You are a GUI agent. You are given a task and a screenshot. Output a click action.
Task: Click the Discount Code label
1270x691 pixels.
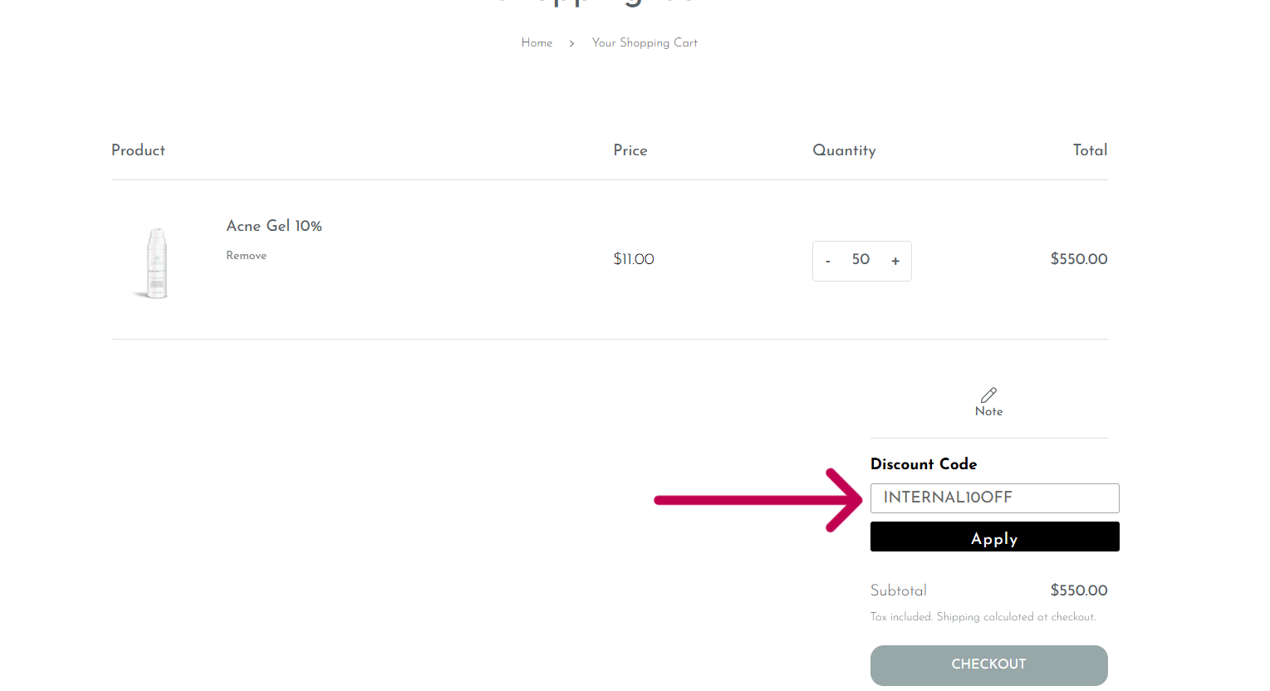[924, 464]
